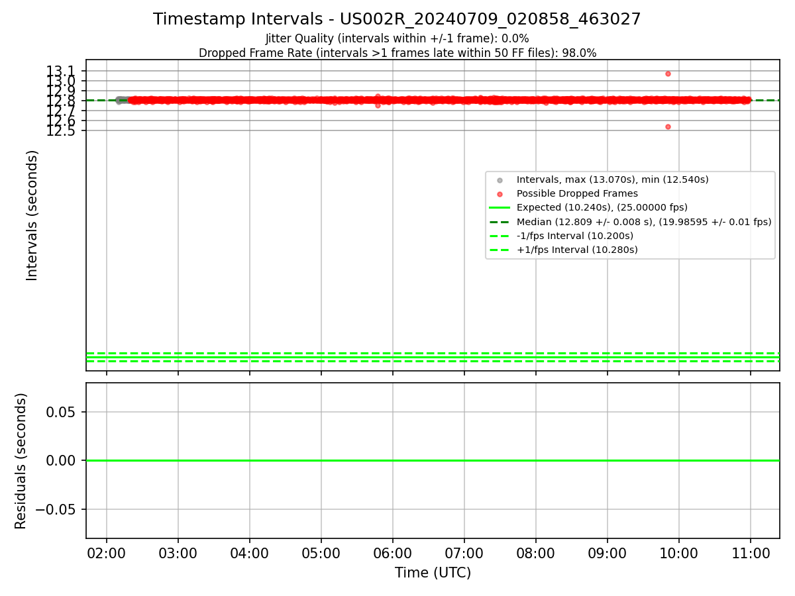Click the dark green dashed Median line sample in legend

(x=500, y=222)
